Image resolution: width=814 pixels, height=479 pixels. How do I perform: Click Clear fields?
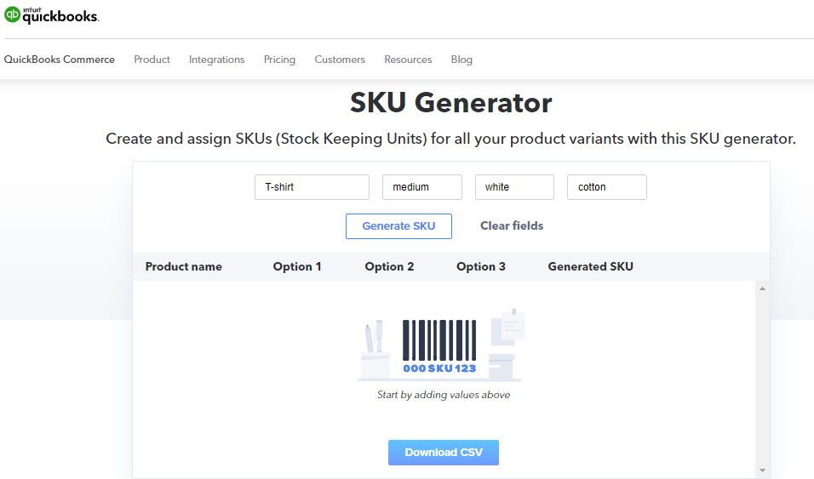point(512,225)
